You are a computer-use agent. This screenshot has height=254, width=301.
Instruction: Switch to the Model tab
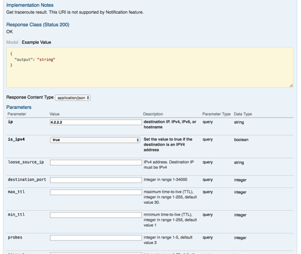tap(12, 42)
